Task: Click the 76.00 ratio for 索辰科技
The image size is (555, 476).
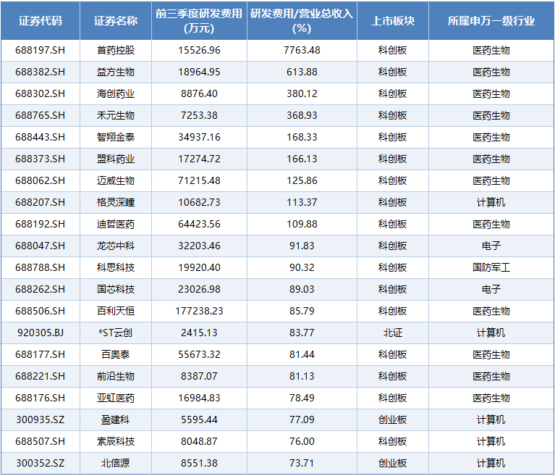Action: [302, 442]
